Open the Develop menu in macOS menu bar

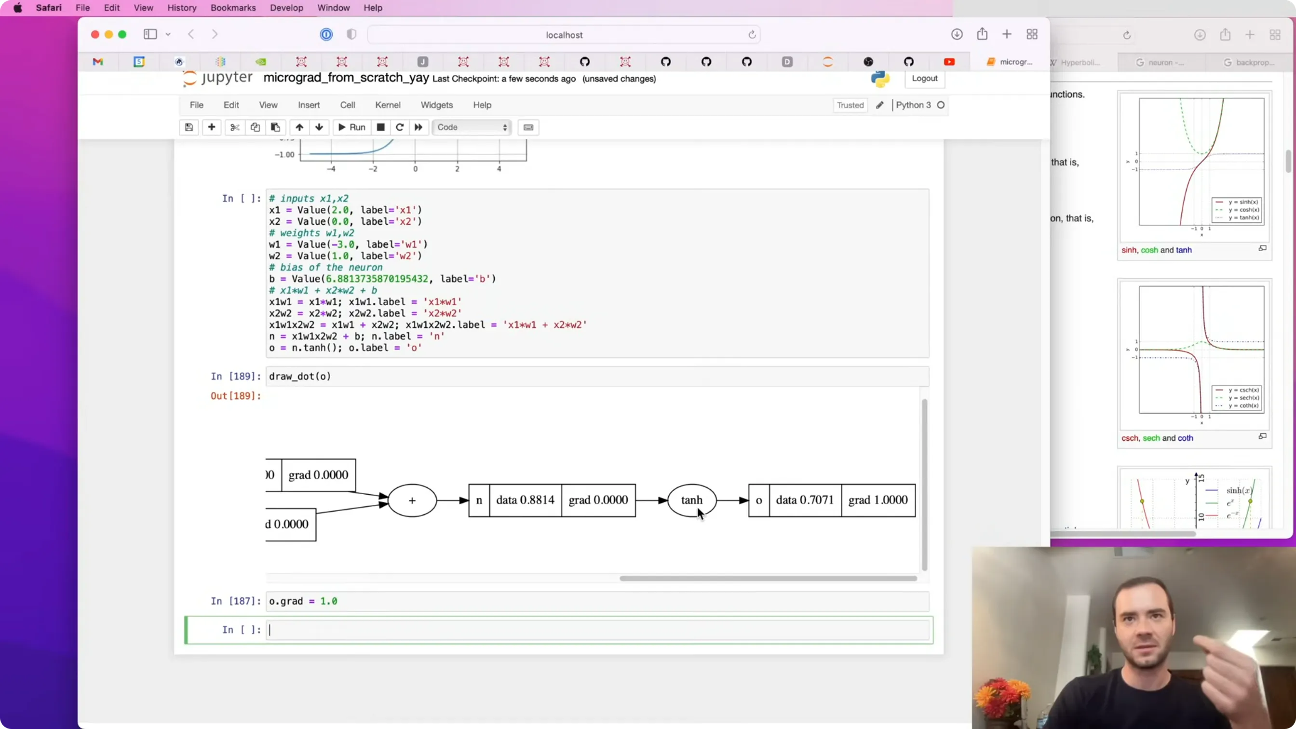(287, 8)
